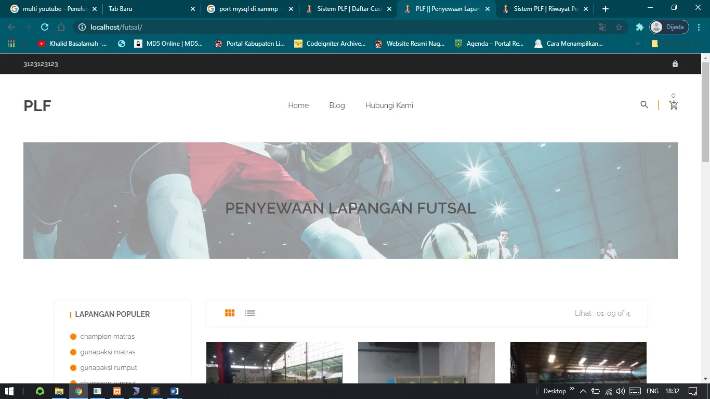Open gunapaksi matras field link
Image resolution: width=710 pixels, height=399 pixels.
click(108, 352)
